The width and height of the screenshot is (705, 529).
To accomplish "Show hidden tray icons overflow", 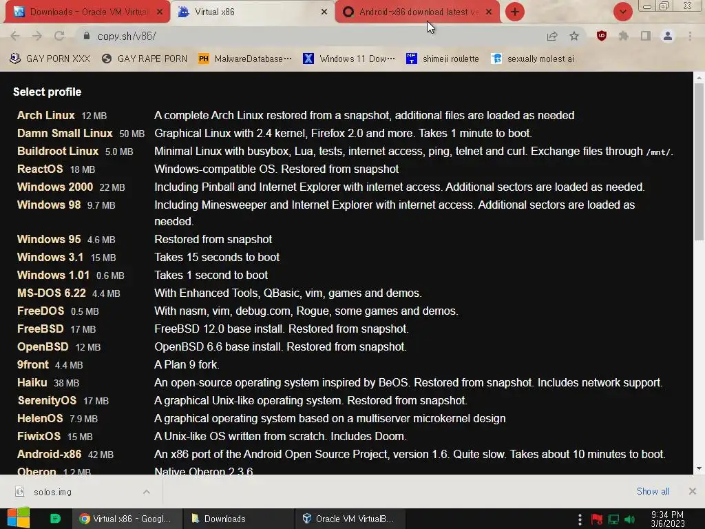I will click(x=580, y=519).
